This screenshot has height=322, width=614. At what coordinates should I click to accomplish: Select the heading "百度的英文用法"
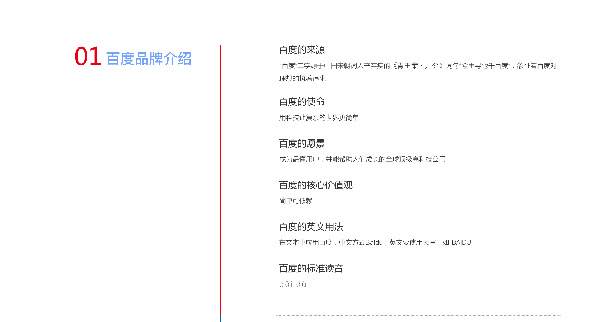pyautogui.click(x=311, y=227)
